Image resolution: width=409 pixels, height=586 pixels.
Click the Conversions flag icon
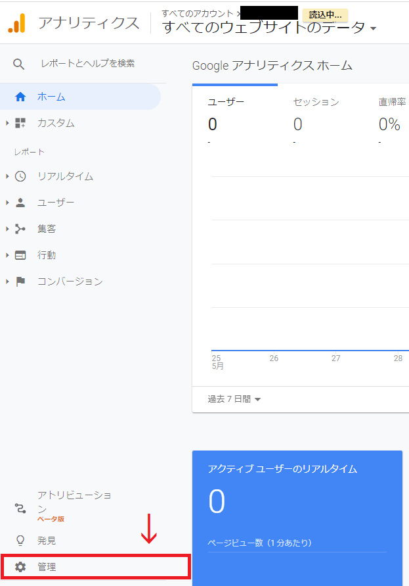pos(20,281)
